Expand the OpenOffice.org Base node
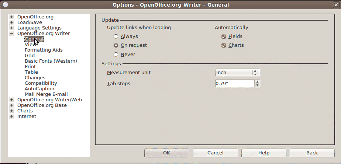Viewport: 341px width, 164px height. (12, 105)
